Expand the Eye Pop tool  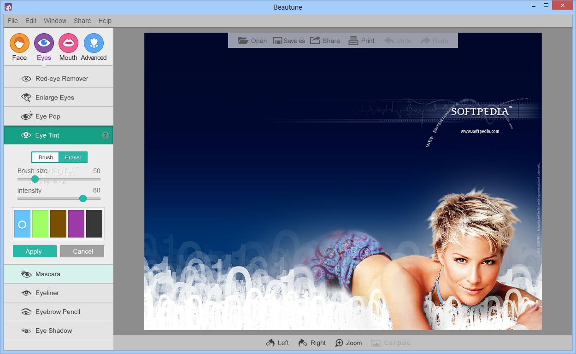click(58, 116)
